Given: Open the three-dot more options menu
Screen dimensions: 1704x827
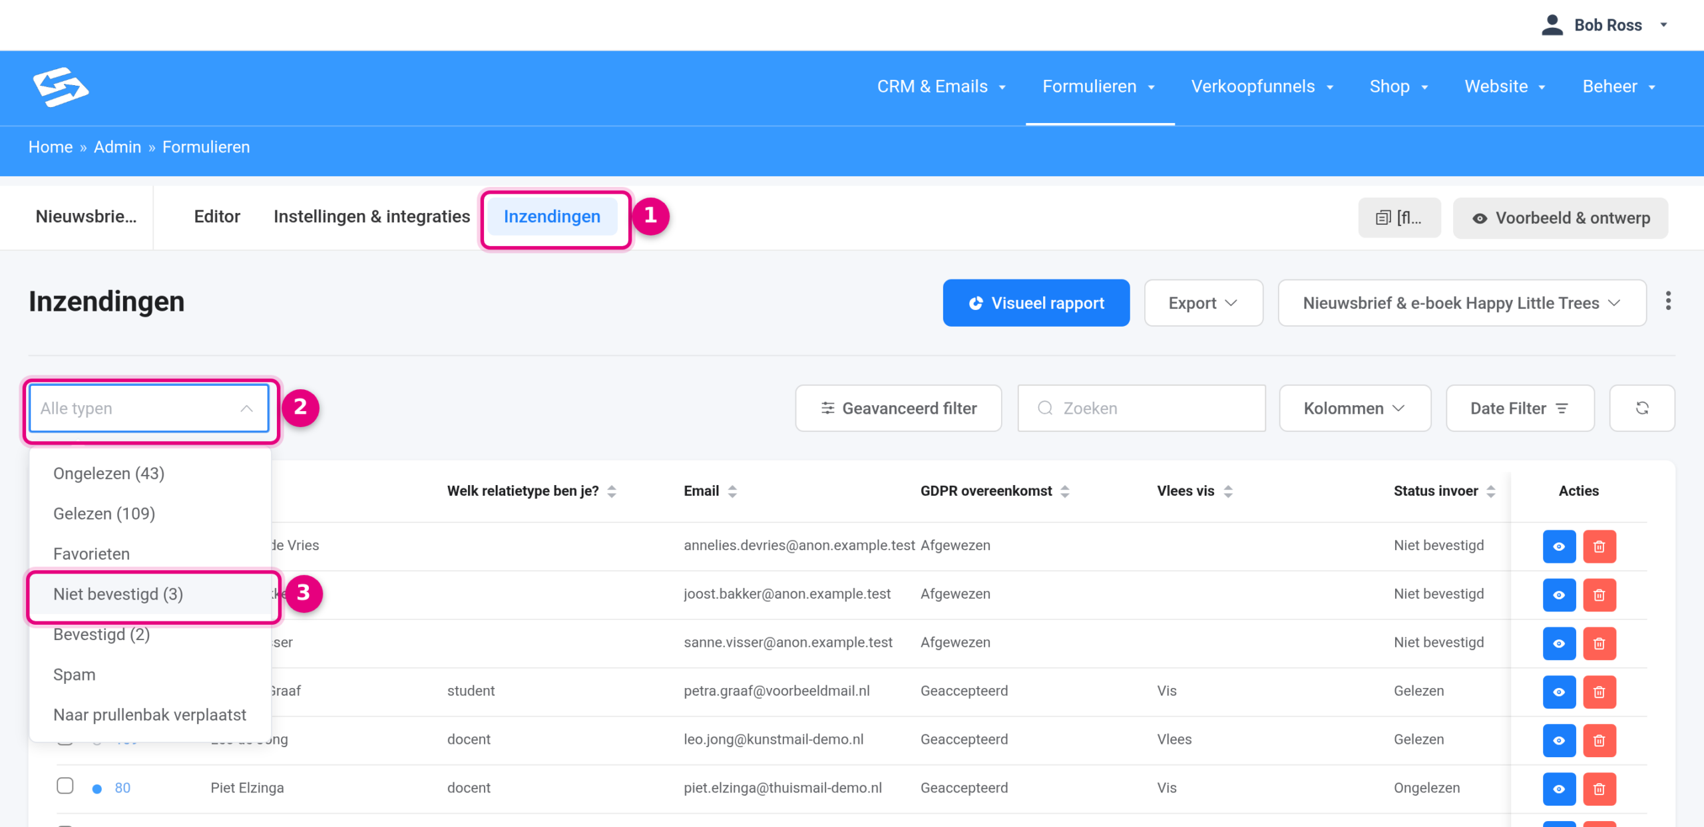Looking at the screenshot, I should click(x=1668, y=301).
